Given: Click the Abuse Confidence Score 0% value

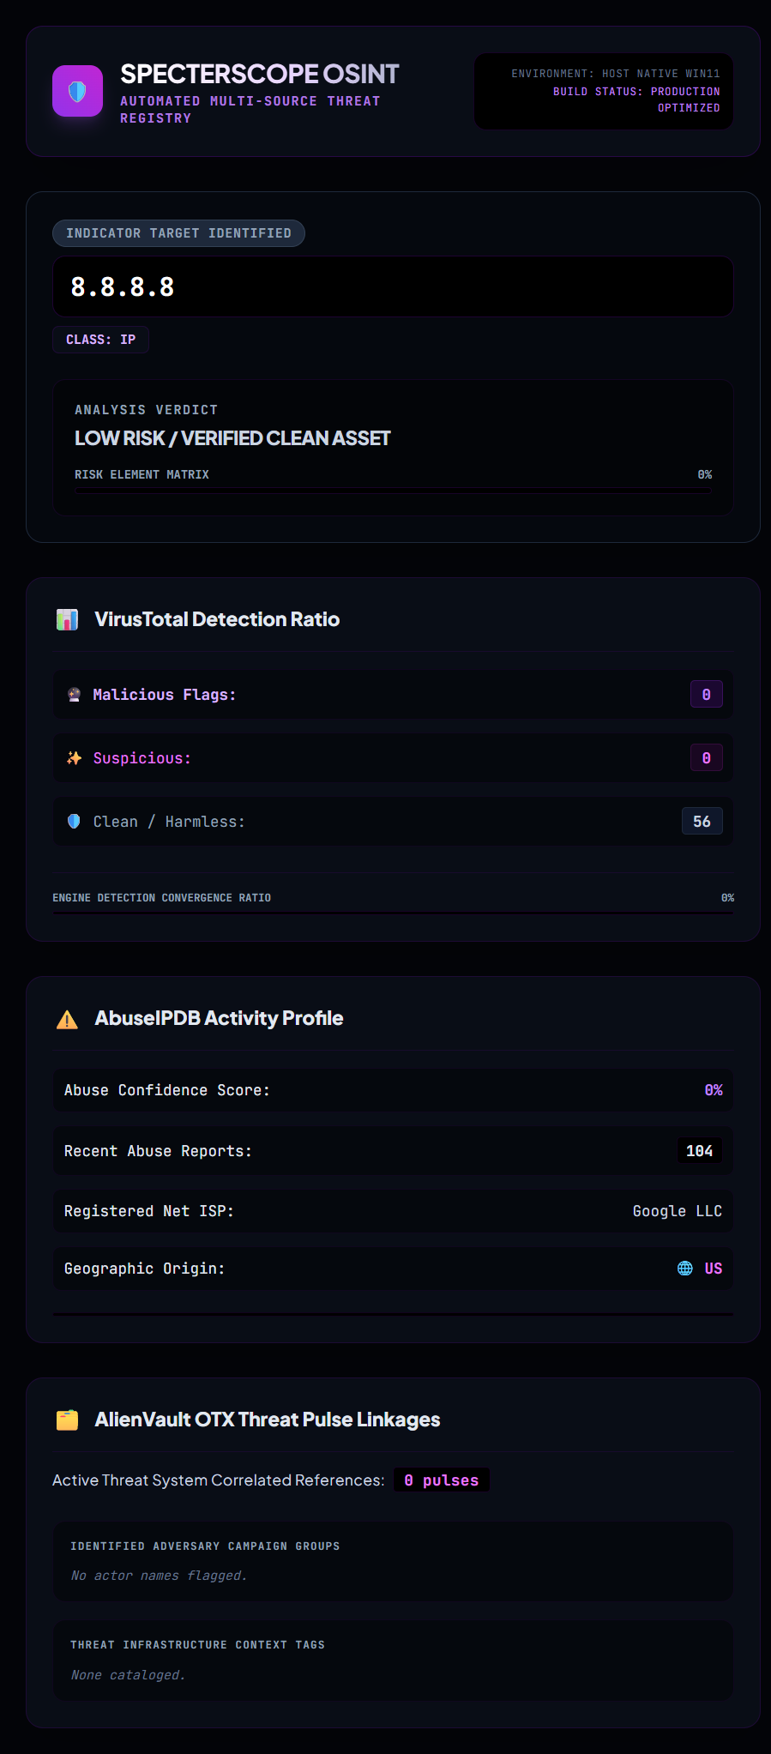Looking at the screenshot, I should point(714,1090).
